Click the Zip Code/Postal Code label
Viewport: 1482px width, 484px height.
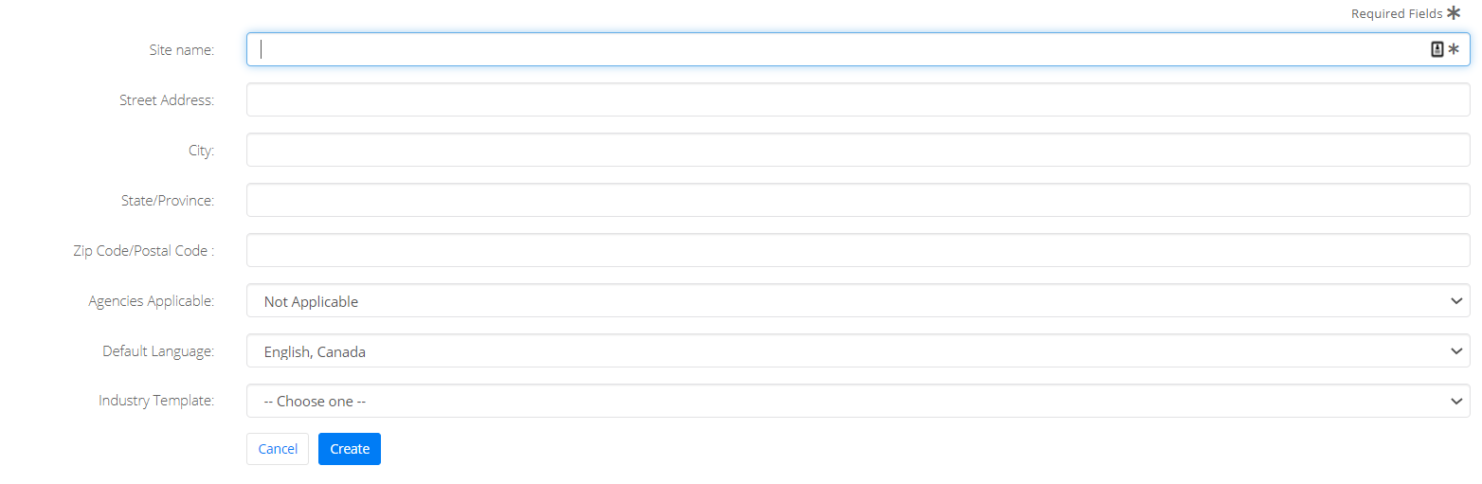pyautogui.click(x=144, y=250)
